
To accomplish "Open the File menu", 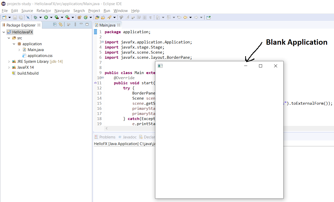I will click(x=5, y=10).
